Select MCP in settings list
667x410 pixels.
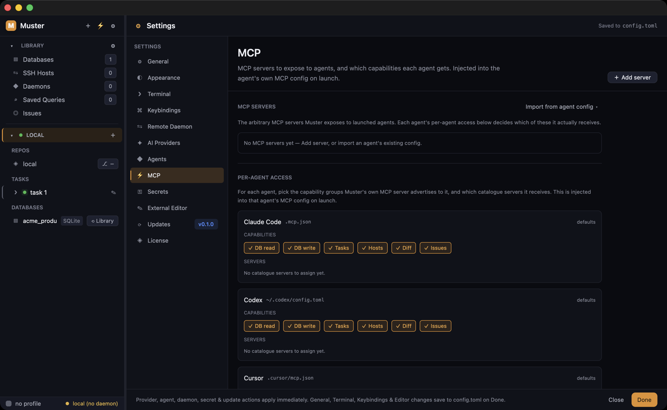point(177,175)
